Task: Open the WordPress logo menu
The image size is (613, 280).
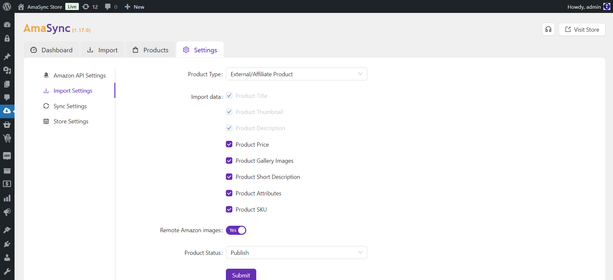Action: [7, 6]
